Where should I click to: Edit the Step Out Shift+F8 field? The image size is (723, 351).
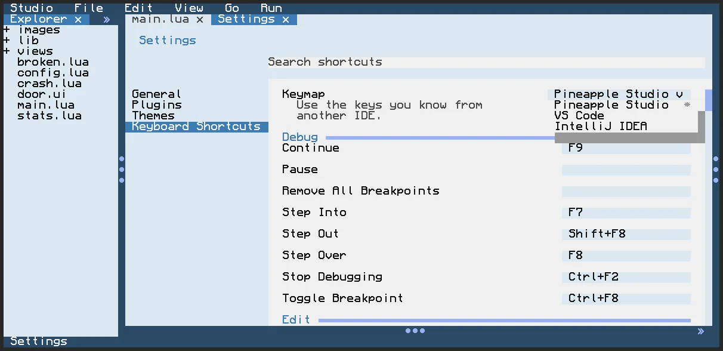(x=626, y=235)
